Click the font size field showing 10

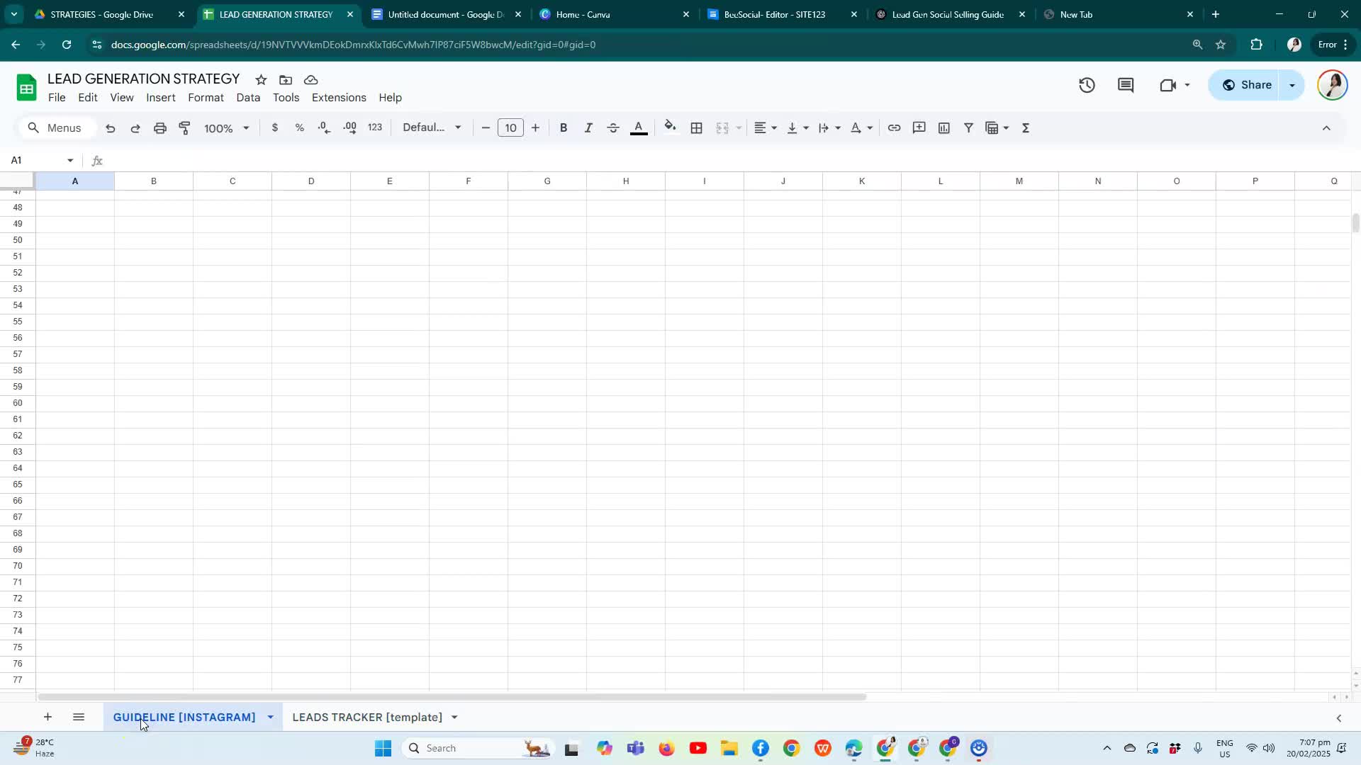coord(511,128)
